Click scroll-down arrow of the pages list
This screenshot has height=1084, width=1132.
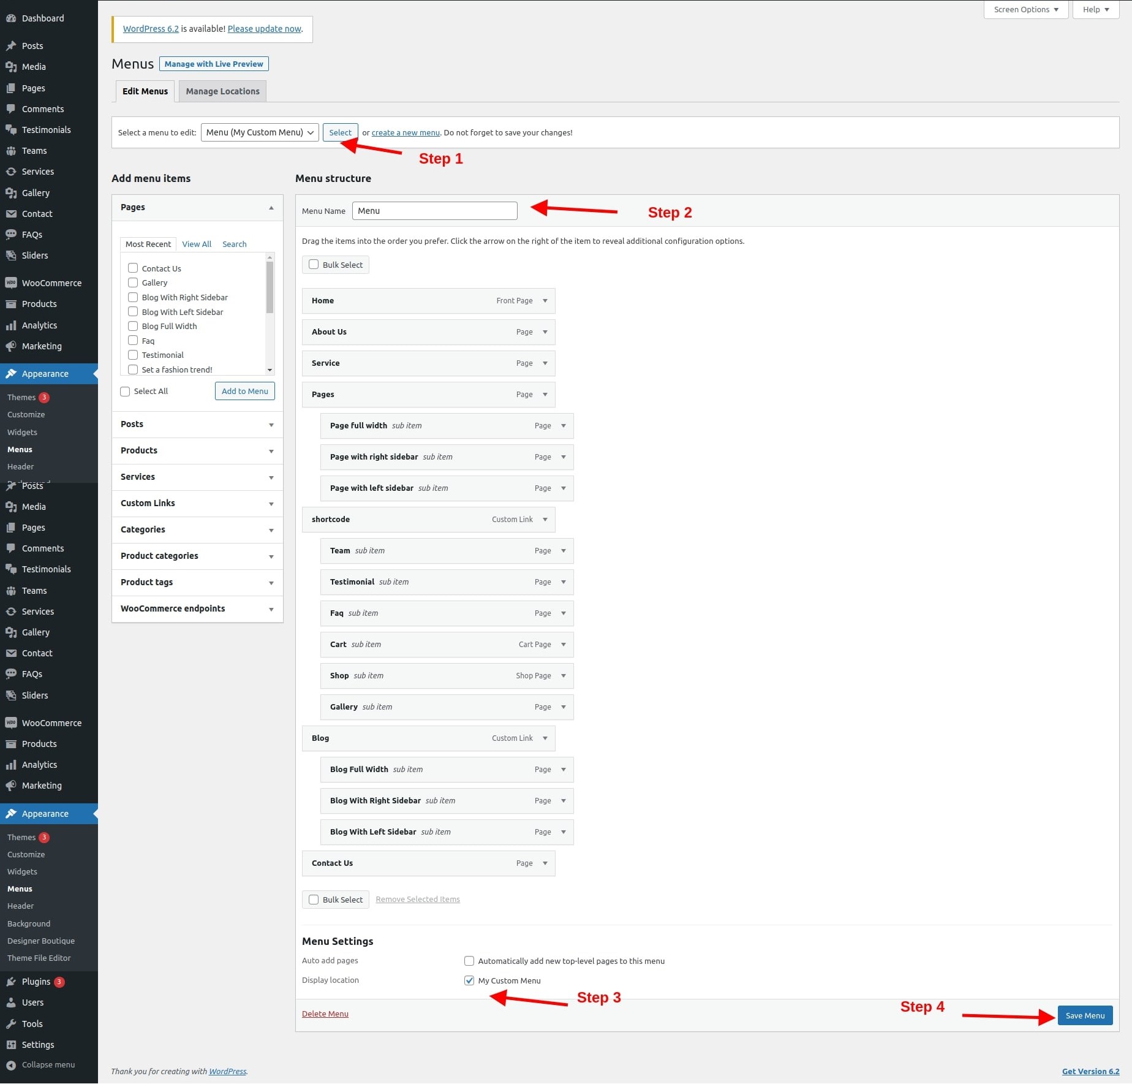tap(270, 370)
